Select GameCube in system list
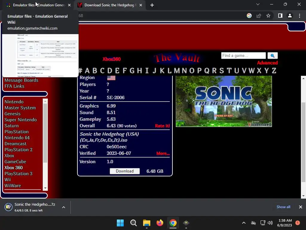This screenshot has width=306, height=230. pos(16,162)
